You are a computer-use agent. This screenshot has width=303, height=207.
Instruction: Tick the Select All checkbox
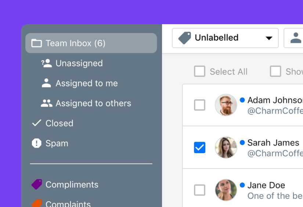pyautogui.click(x=199, y=71)
